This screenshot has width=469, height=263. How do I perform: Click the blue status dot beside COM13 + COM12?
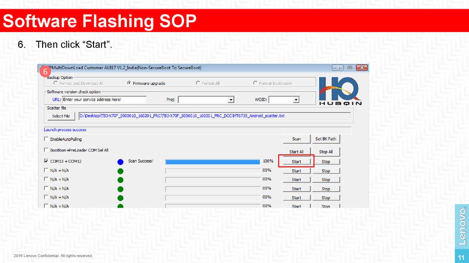coord(120,162)
